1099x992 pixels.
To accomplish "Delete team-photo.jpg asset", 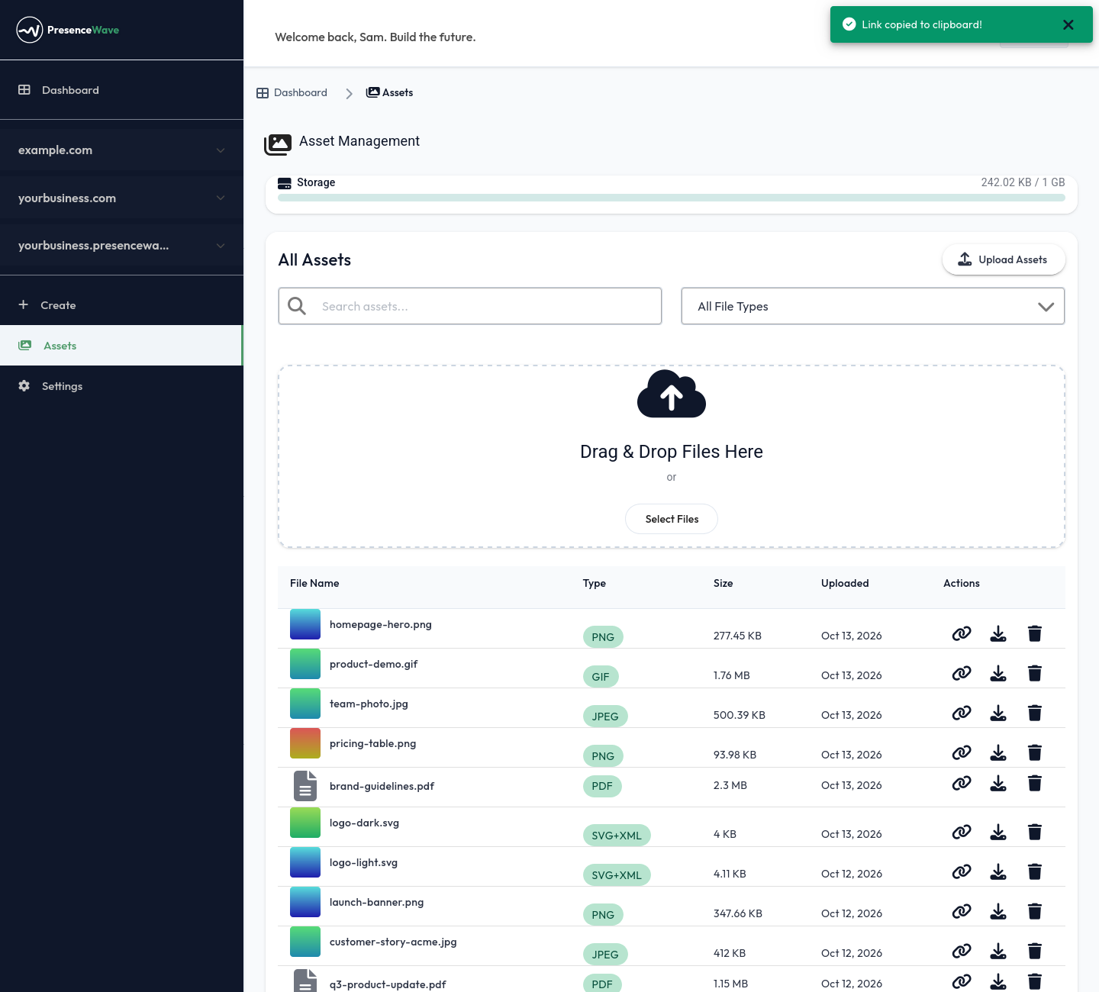I will tap(1035, 713).
